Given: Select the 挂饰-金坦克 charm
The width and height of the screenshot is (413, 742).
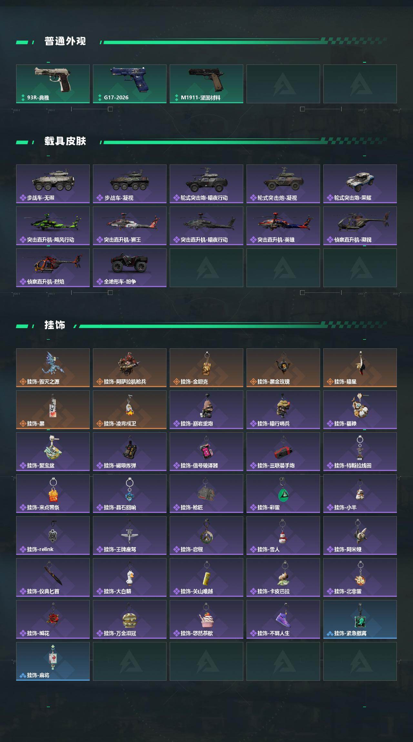Looking at the screenshot, I should (206, 368).
